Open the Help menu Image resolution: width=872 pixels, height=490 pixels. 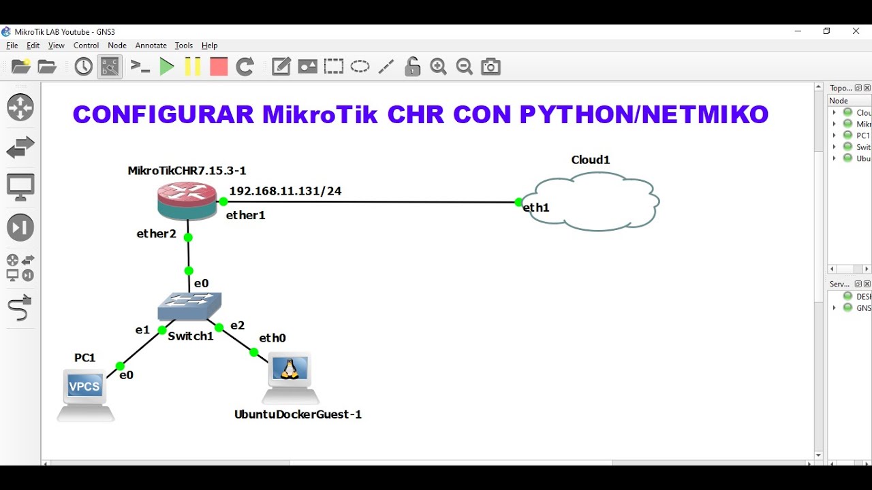click(x=210, y=46)
